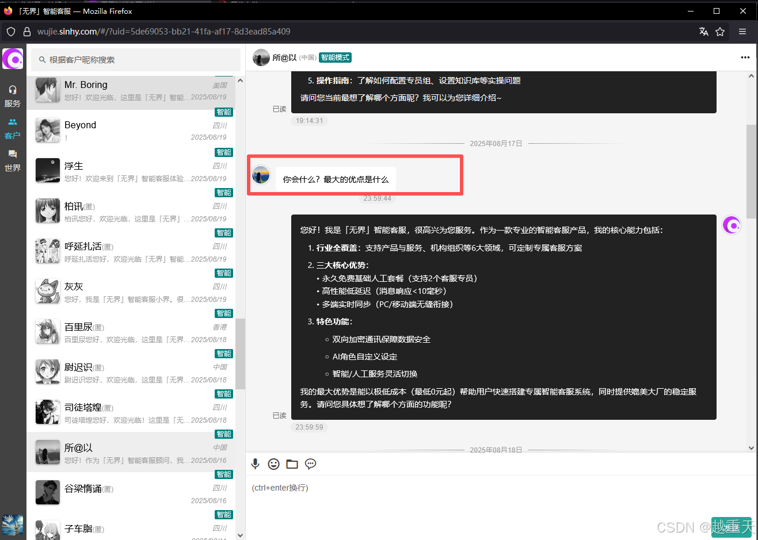
Task: Open Beyond conversation
Action: (131, 131)
